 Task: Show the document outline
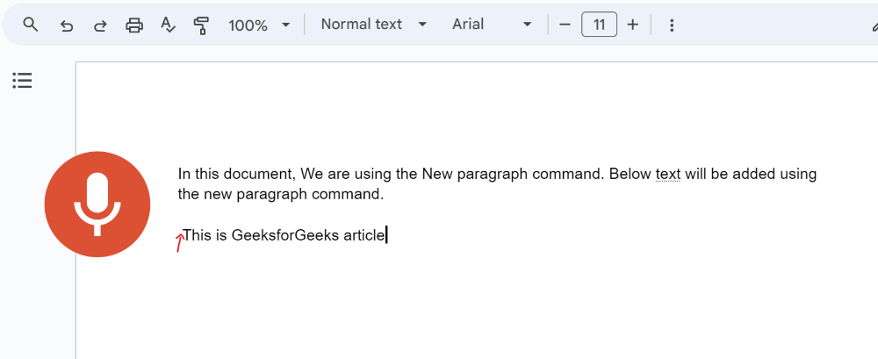click(22, 81)
